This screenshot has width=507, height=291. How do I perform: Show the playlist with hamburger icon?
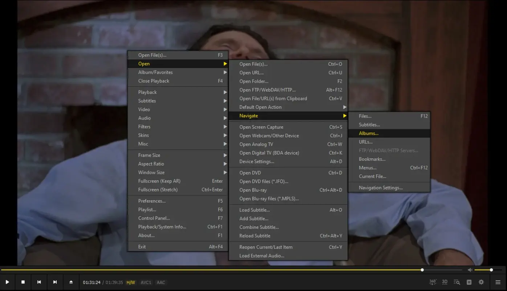(x=498, y=282)
